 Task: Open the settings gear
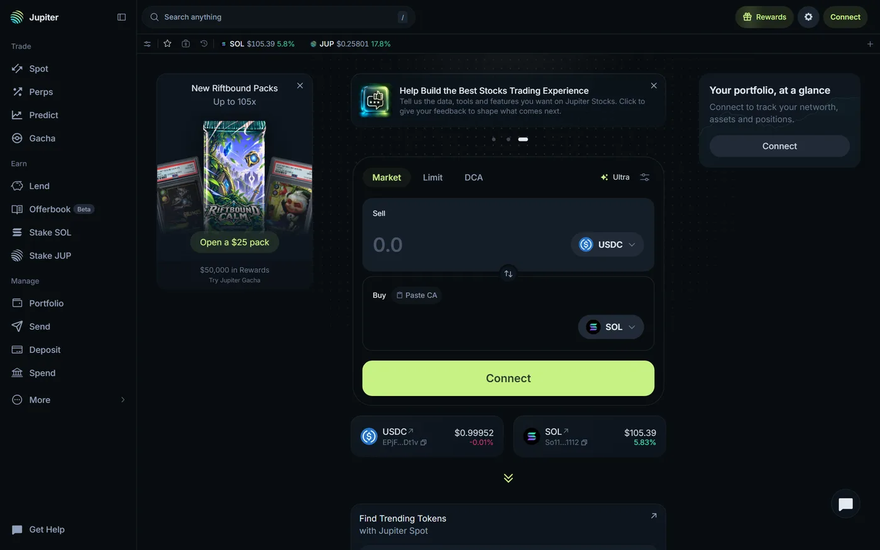point(808,17)
